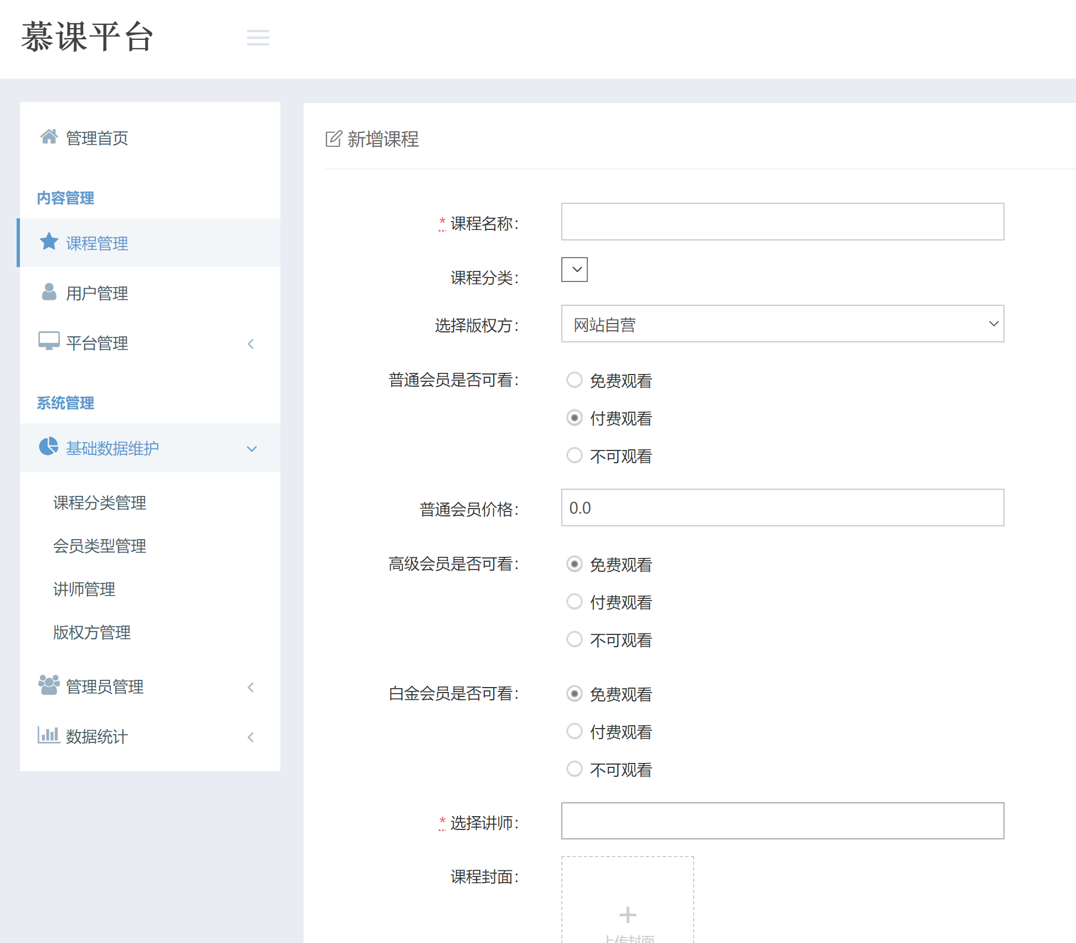Click the bar chart icon for 数据统计

pyautogui.click(x=49, y=735)
